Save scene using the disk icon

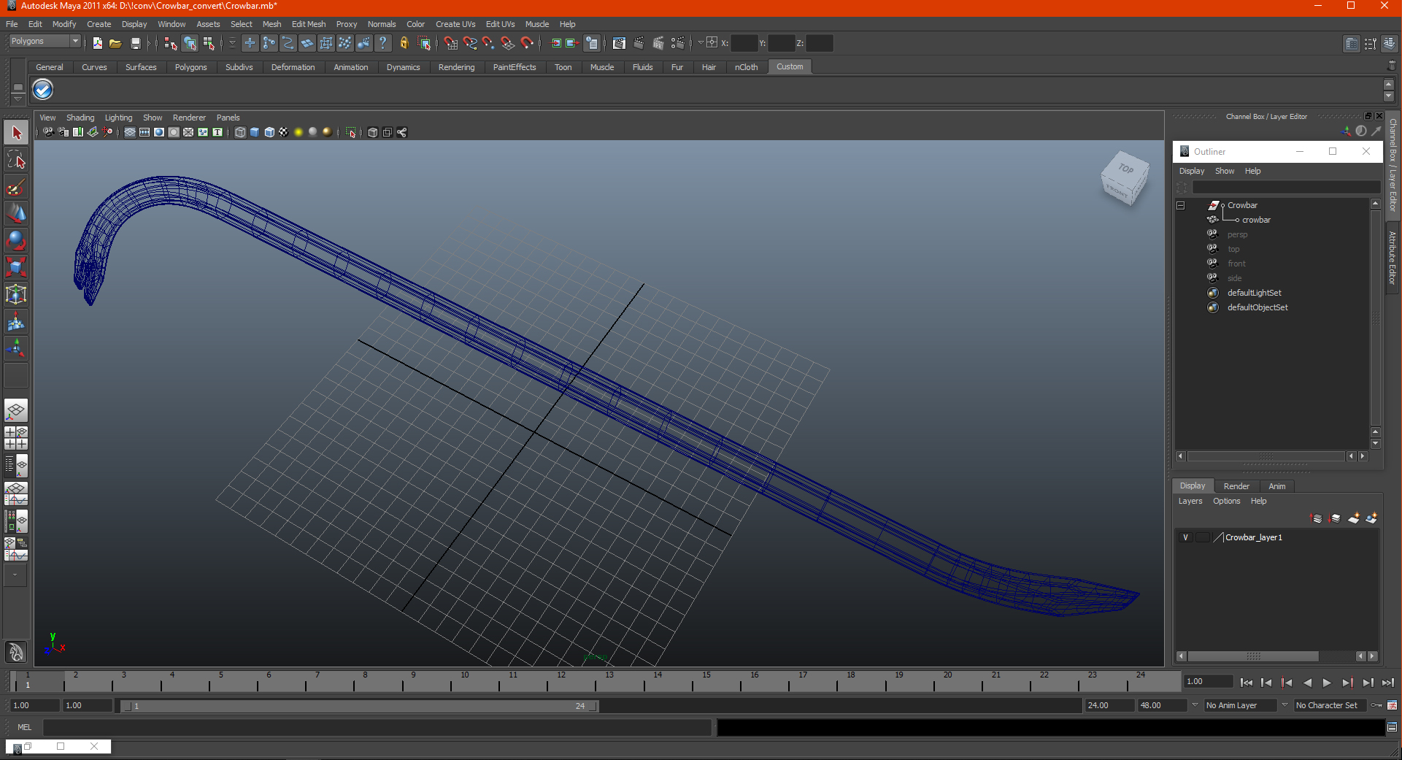(x=135, y=44)
